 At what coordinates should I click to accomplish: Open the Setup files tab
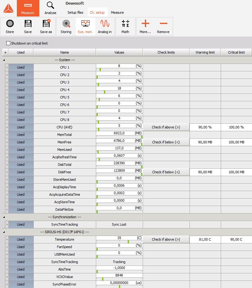[x=75, y=12]
